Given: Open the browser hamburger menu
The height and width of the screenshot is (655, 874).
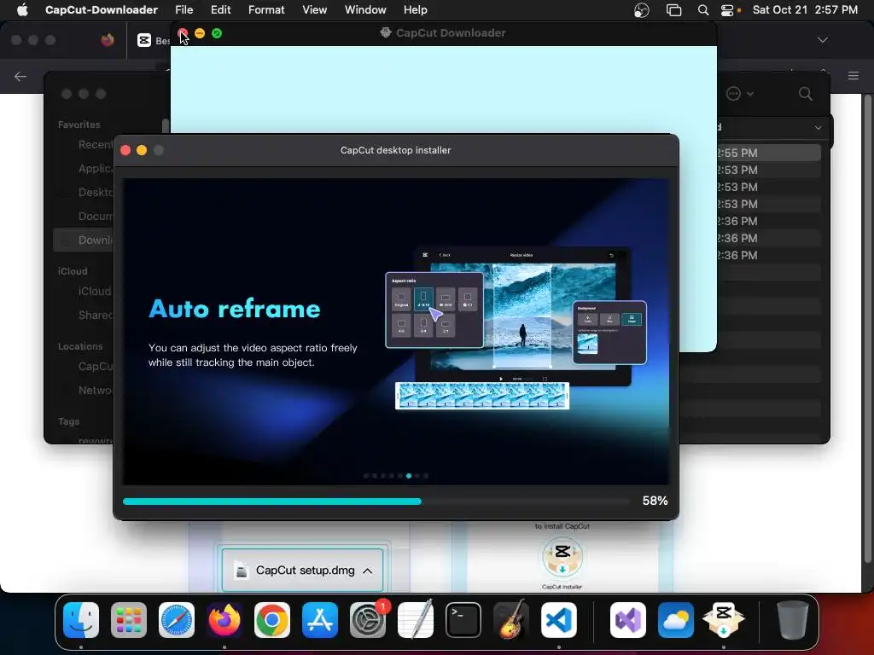Looking at the screenshot, I should click(854, 76).
